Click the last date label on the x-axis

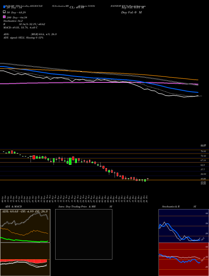(x=146, y=199)
